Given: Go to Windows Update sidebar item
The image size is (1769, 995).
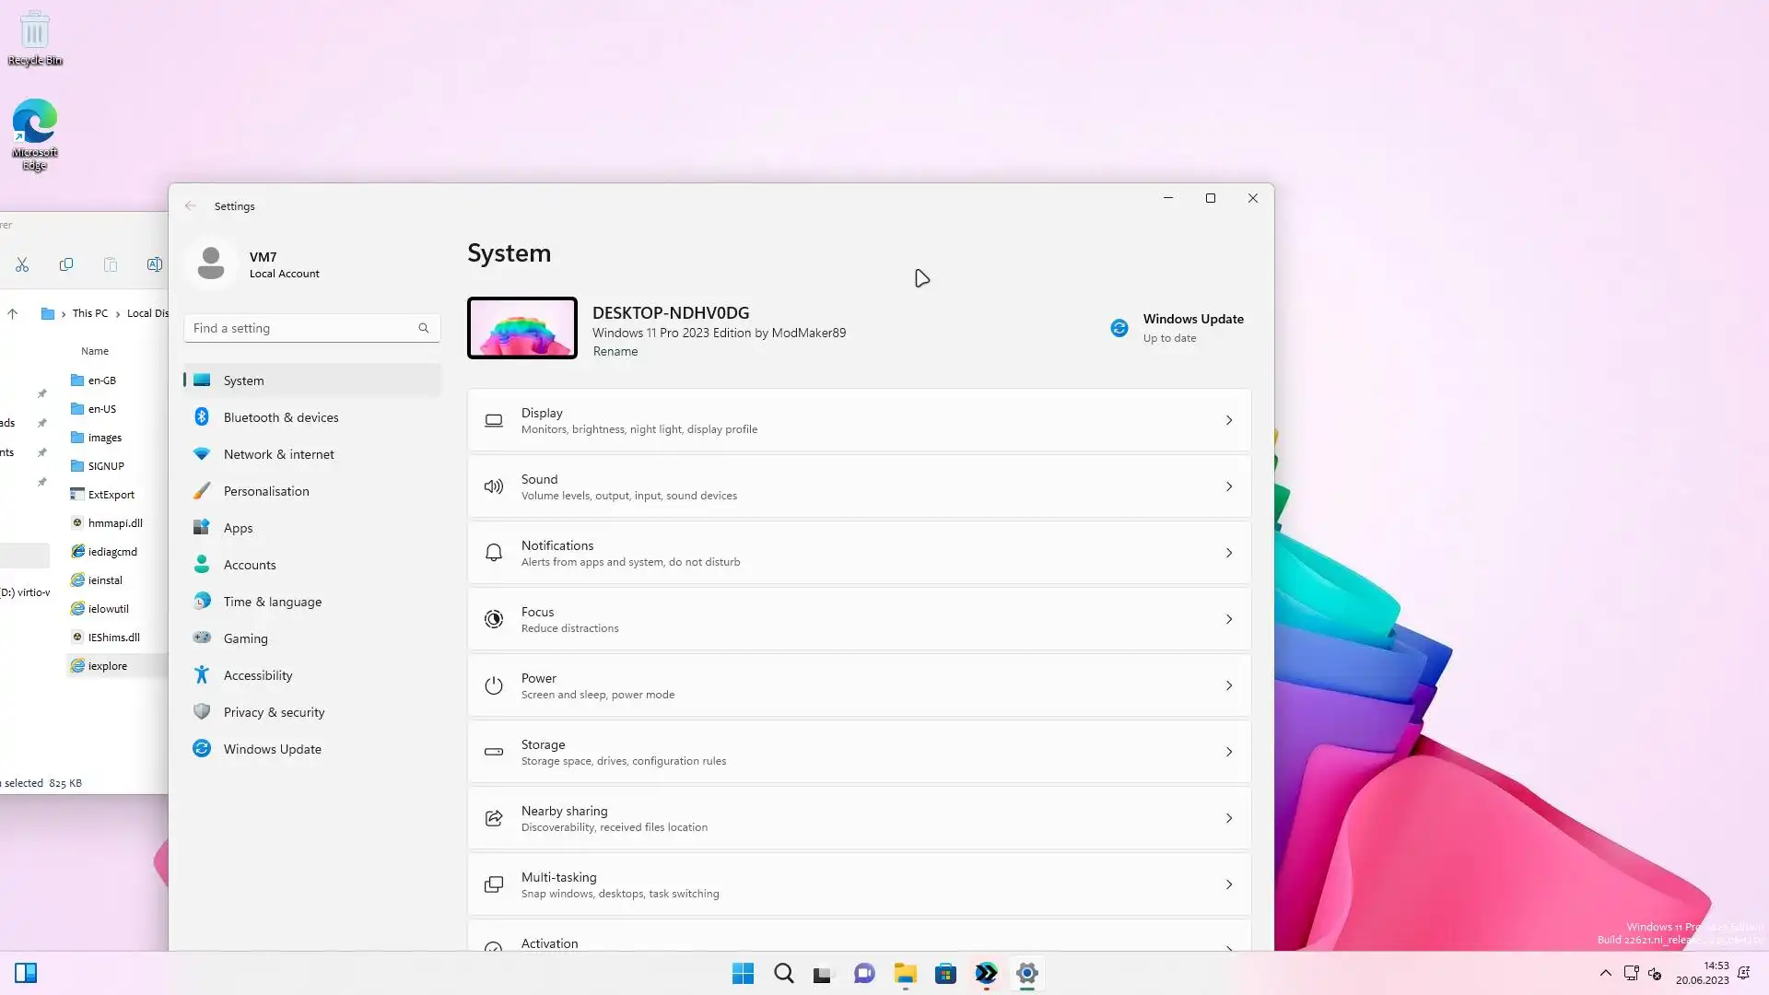Looking at the screenshot, I should [x=272, y=749].
